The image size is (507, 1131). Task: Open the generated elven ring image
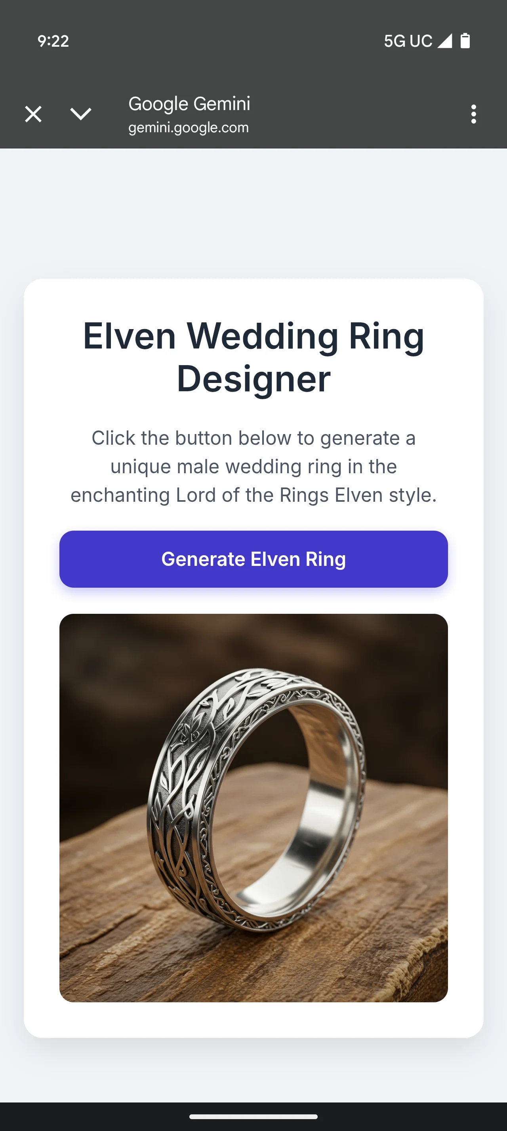(254, 808)
